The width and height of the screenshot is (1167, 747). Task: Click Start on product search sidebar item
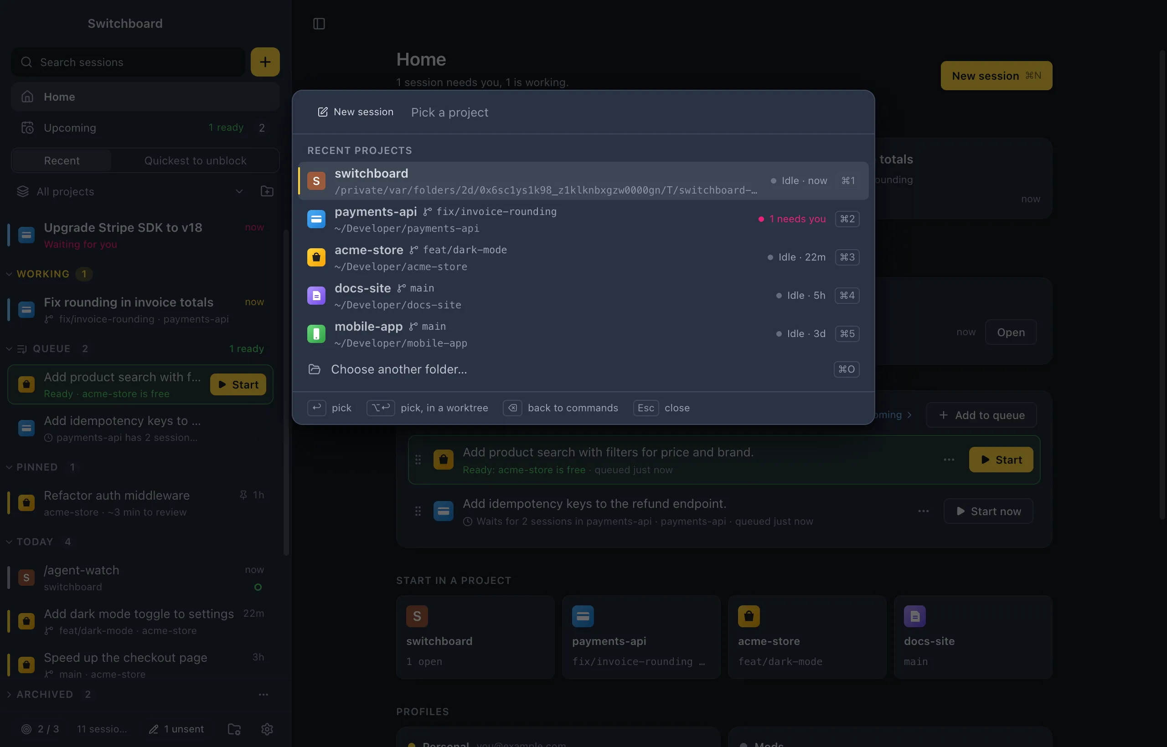pos(238,384)
